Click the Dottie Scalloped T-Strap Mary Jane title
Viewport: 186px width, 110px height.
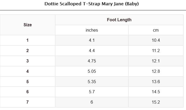click(x=92, y=4)
